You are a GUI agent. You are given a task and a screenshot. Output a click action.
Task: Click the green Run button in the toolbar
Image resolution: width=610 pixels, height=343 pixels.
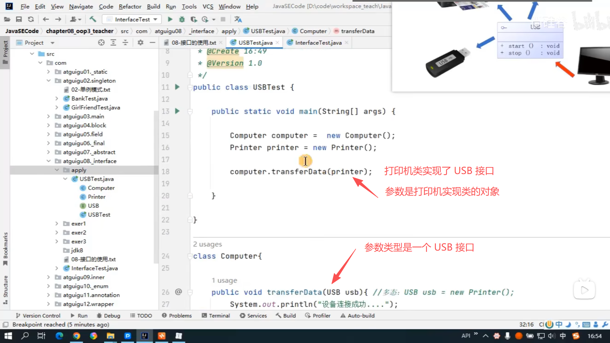[x=170, y=19]
